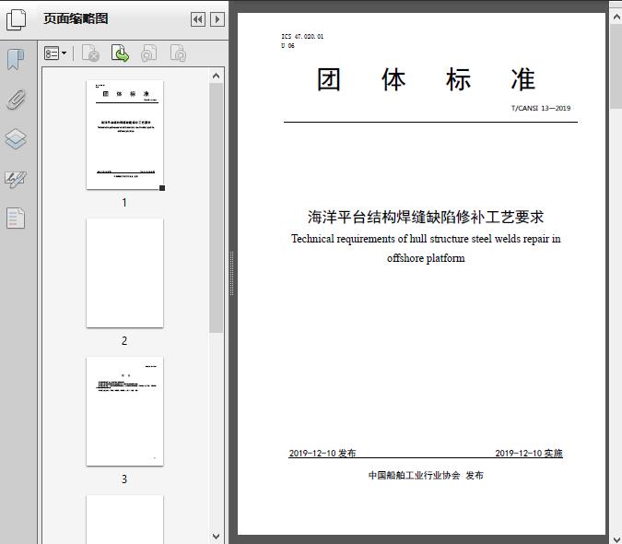This screenshot has height=544, width=622.
Task: Open the thumbnail options dropdown menu
Action: [x=55, y=54]
